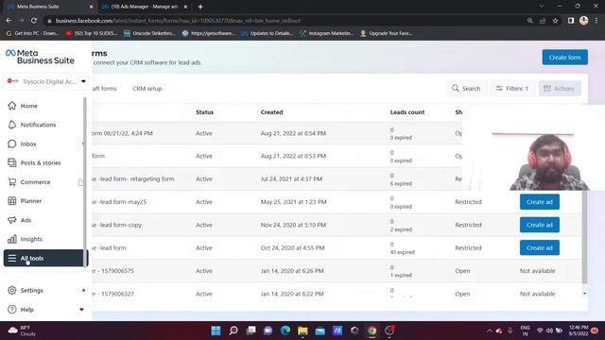605x340 pixels.
Task: Open the Unicode Strikethrough bookmark
Action: (149, 33)
